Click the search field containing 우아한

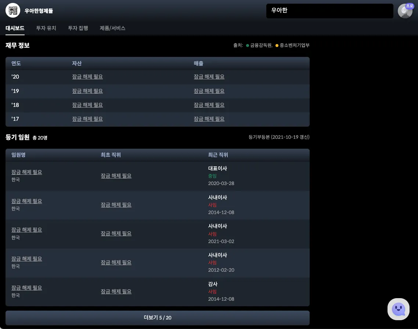click(x=330, y=11)
